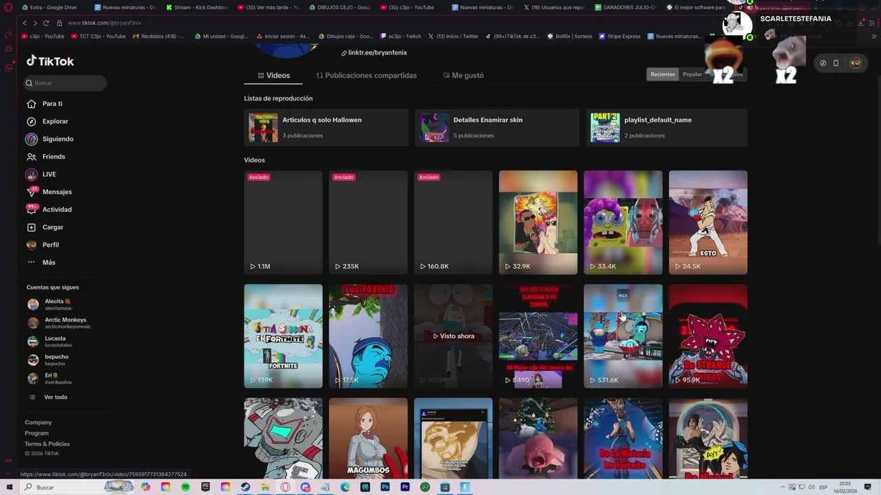Viewport: 881px width, 495px height.
Task: Open the video with 8490 views
Action: [538, 336]
